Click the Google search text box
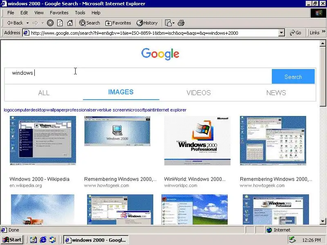 tap(138, 76)
